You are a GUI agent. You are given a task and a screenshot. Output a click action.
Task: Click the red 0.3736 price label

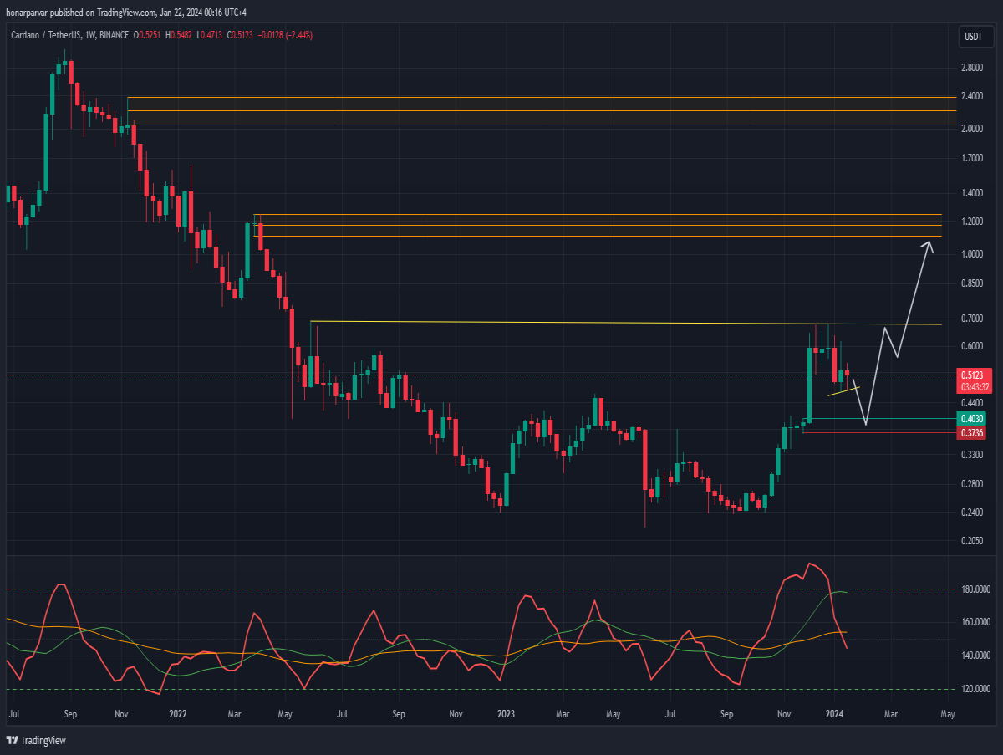[x=971, y=432]
